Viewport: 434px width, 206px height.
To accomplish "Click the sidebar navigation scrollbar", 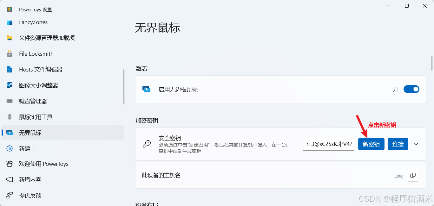I will click(x=124, y=87).
